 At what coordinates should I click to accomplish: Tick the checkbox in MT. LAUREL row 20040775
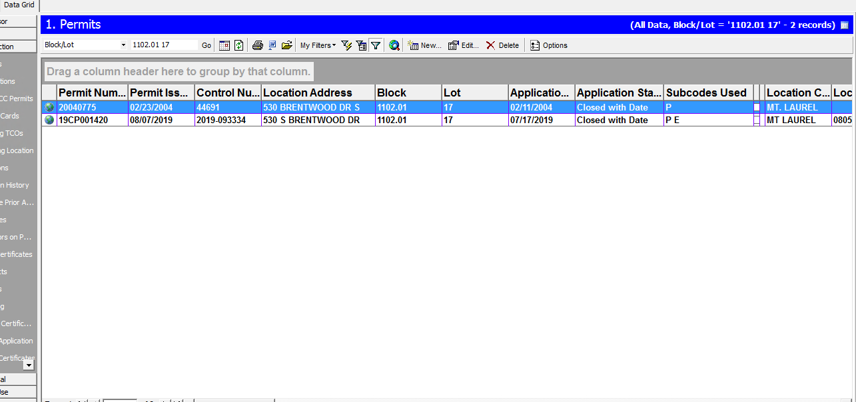pos(757,107)
